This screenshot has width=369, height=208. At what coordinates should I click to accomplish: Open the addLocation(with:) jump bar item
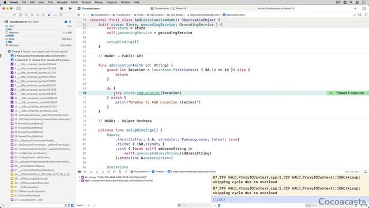pyautogui.click(x=234, y=15)
